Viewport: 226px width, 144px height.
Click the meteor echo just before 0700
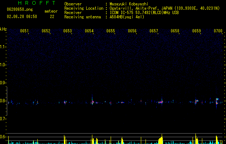217,101
